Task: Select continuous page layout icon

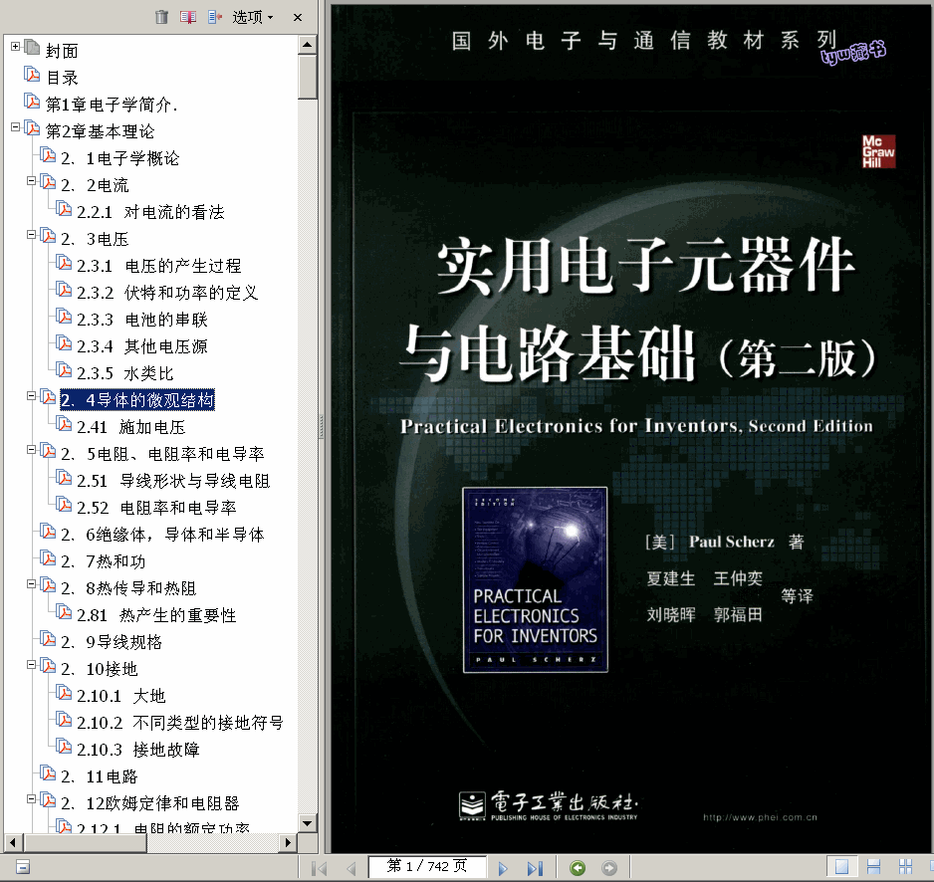Action: (x=874, y=867)
